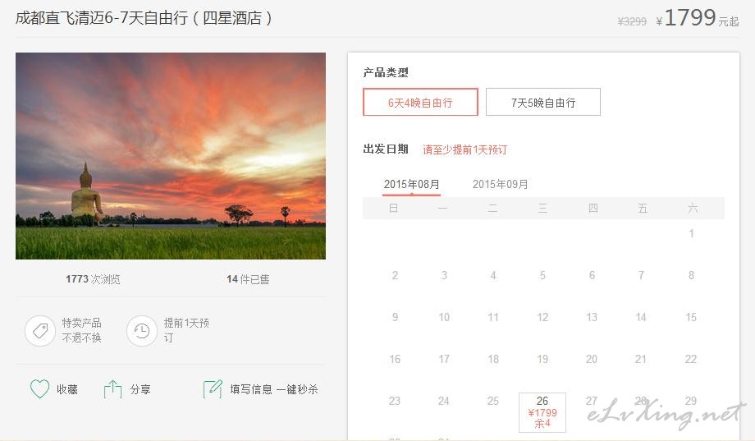Click the 出发日期 heading
The height and width of the screenshot is (441, 755).
click(386, 149)
